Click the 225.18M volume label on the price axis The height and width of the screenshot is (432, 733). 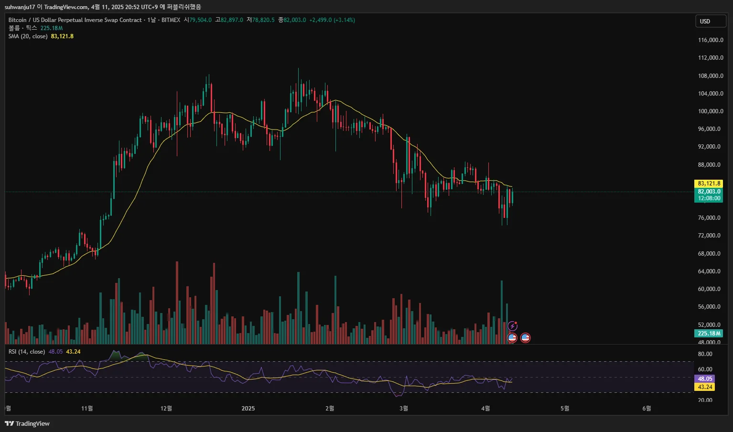pos(709,334)
